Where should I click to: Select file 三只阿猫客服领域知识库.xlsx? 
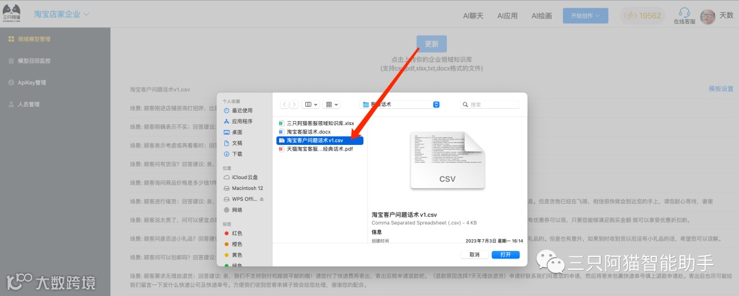[x=320, y=123]
